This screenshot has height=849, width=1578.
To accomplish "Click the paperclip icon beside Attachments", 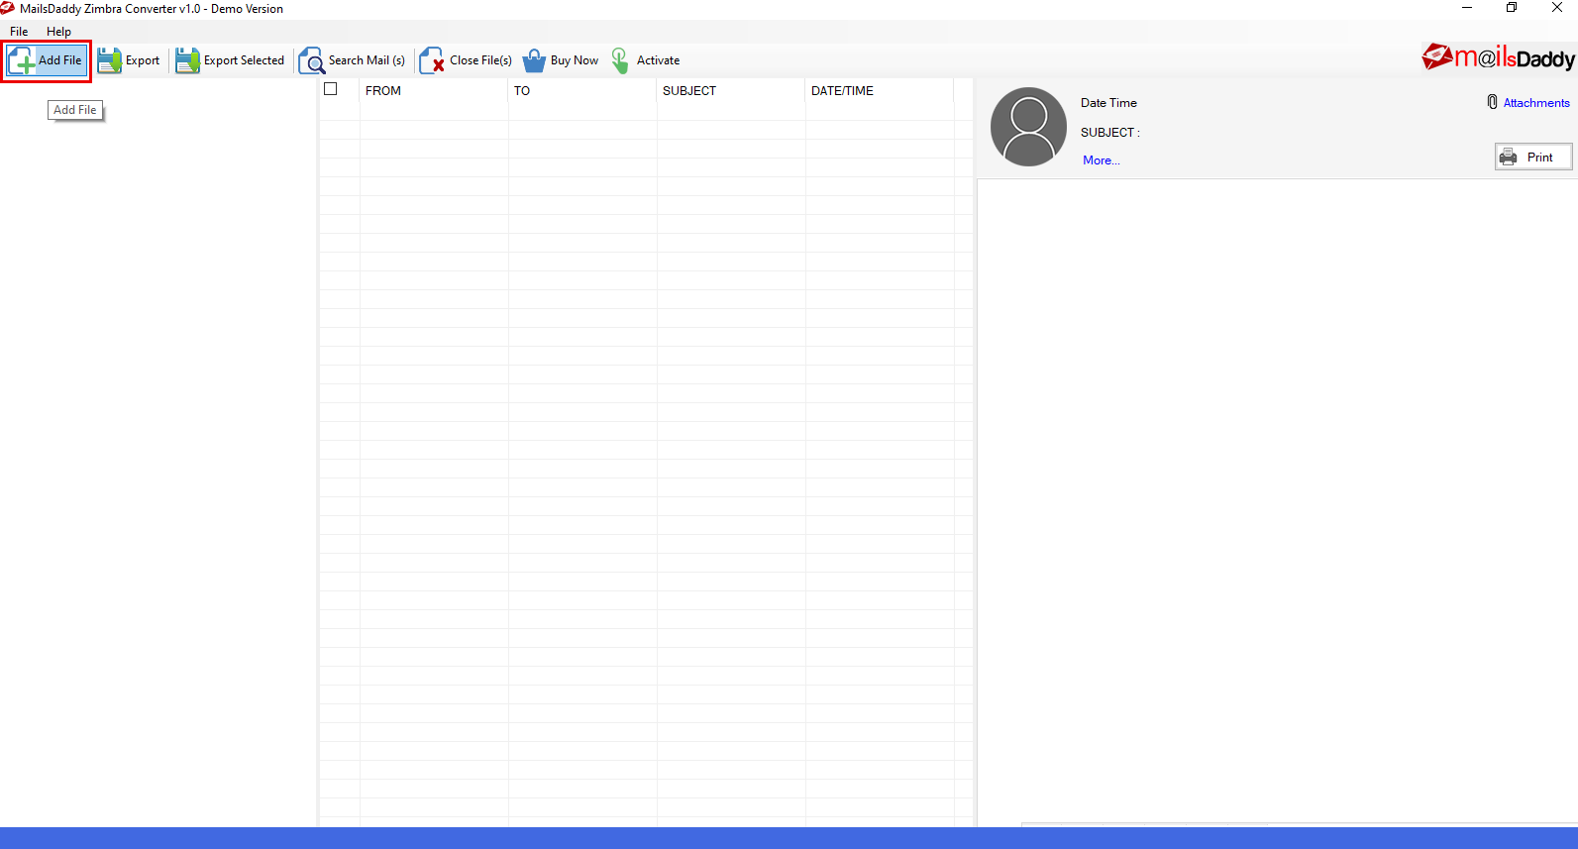I will pos(1492,102).
